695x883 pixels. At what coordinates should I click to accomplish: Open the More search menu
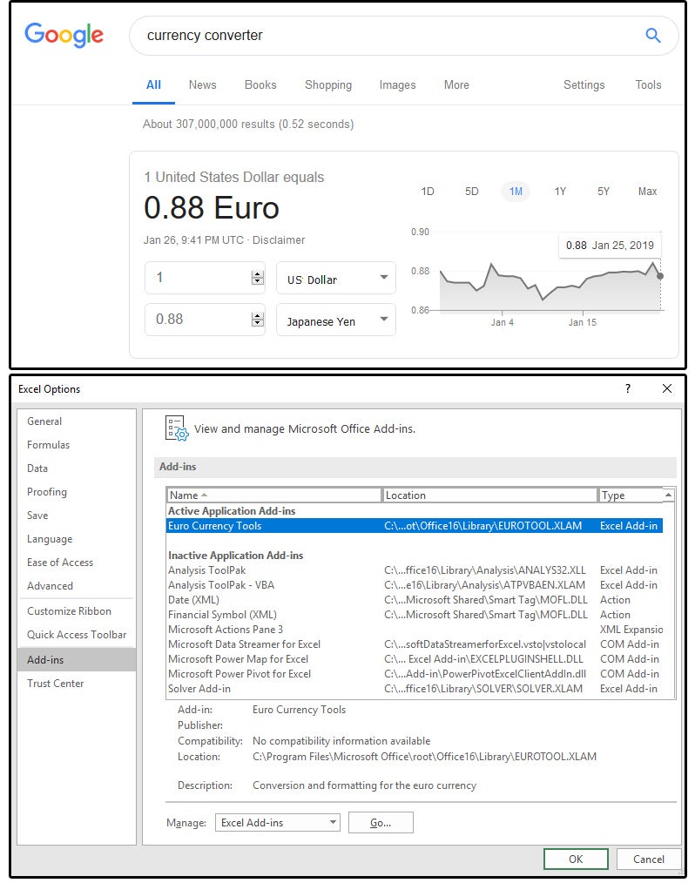tap(456, 85)
